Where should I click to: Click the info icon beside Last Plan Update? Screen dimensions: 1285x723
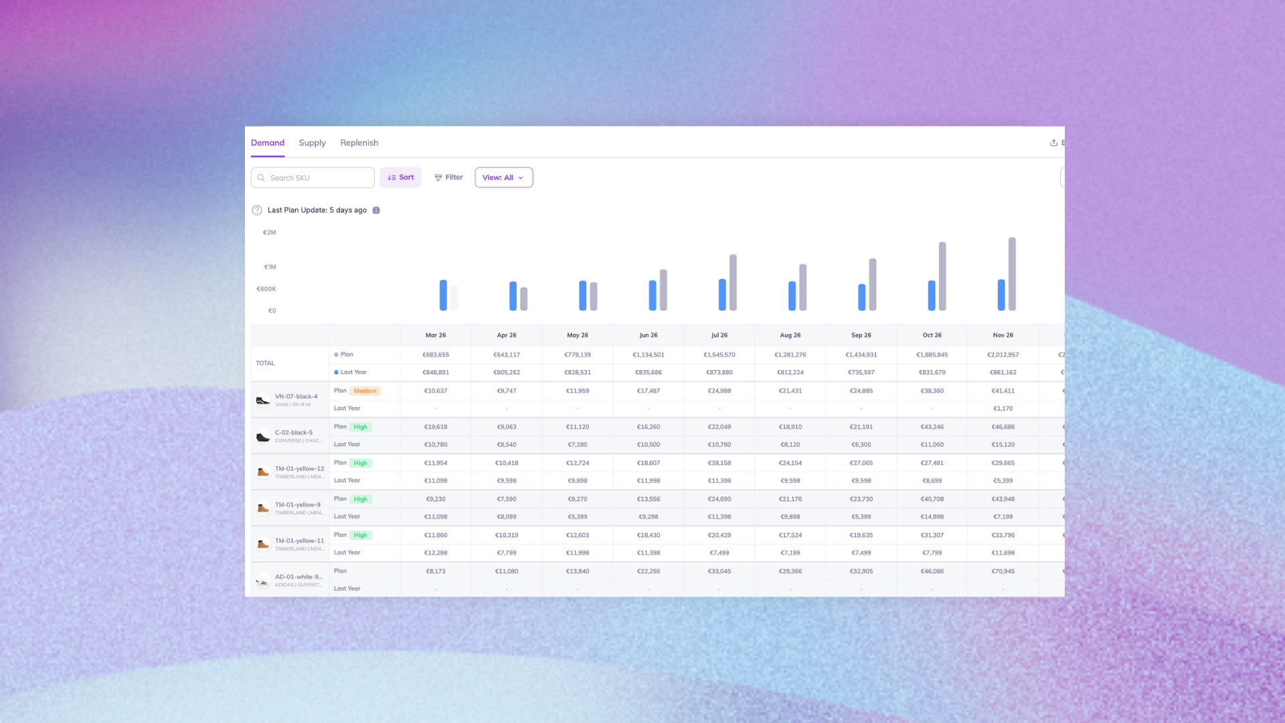(376, 210)
